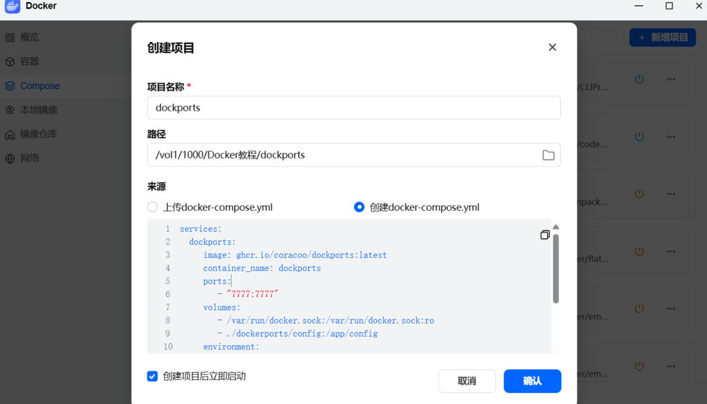Select 创建docker-compose.yml radio option
Image resolution: width=707 pixels, height=404 pixels.
tap(359, 207)
